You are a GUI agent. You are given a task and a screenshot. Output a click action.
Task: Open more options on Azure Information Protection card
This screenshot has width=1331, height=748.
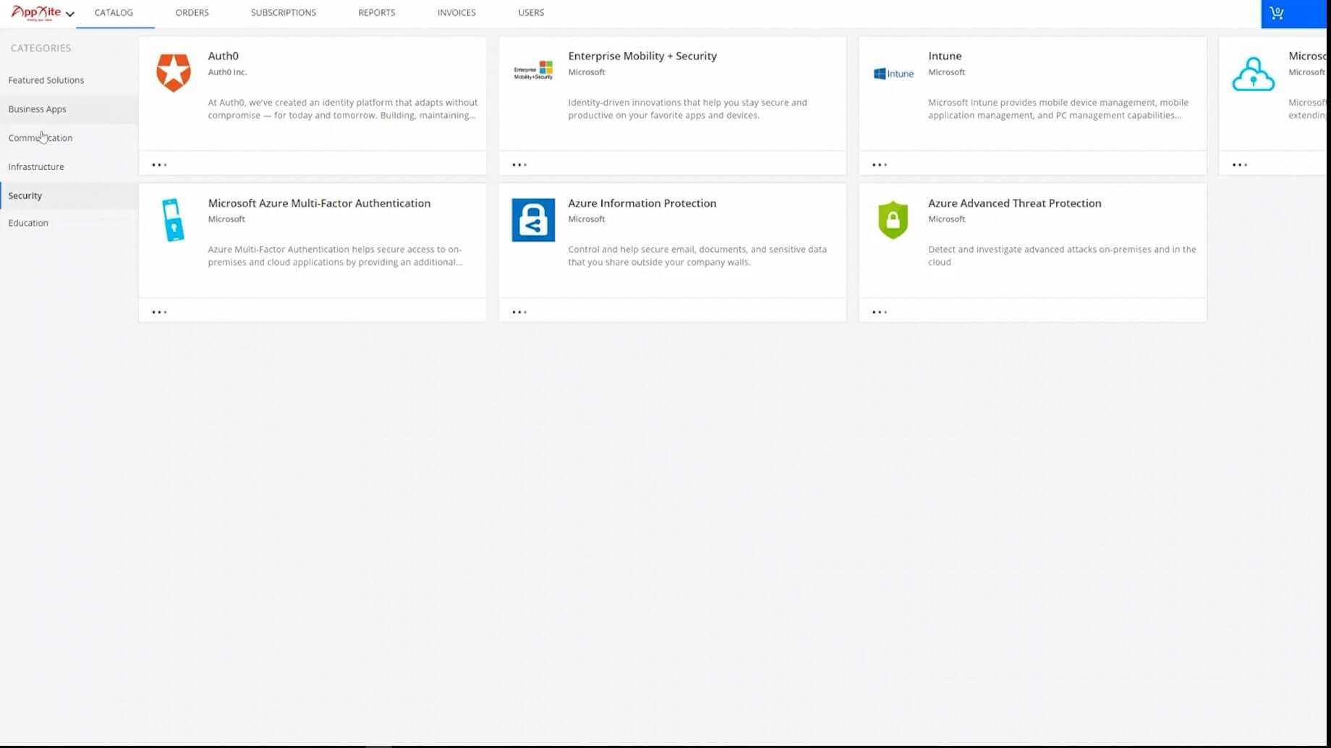pyautogui.click(x=519, y=313)
